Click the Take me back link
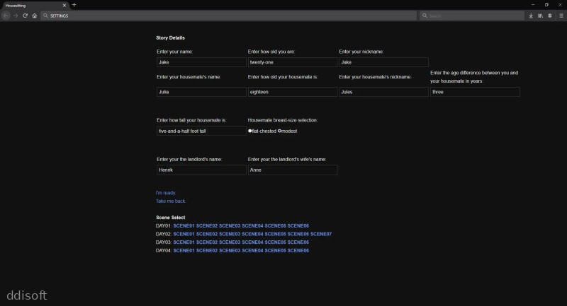Viewport: 567px width, 306px height. [171, 201]
